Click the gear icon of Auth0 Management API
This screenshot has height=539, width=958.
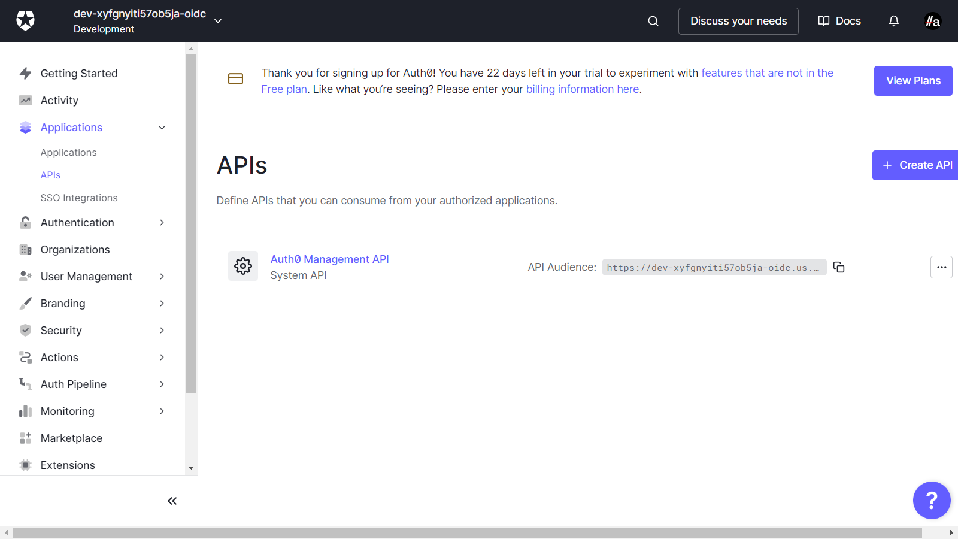(243, 266)
